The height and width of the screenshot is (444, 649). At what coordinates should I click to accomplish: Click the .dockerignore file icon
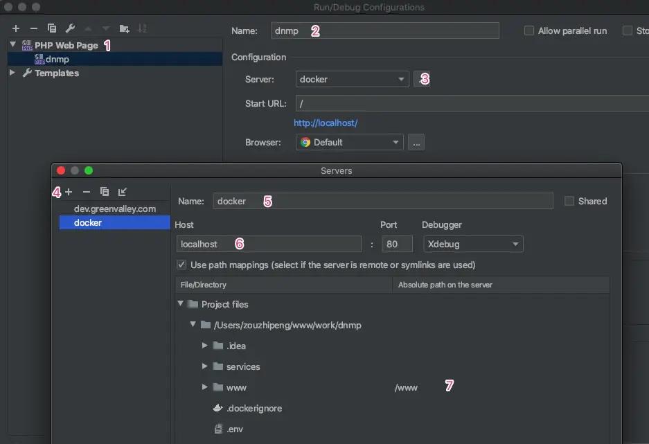(217, 408)
